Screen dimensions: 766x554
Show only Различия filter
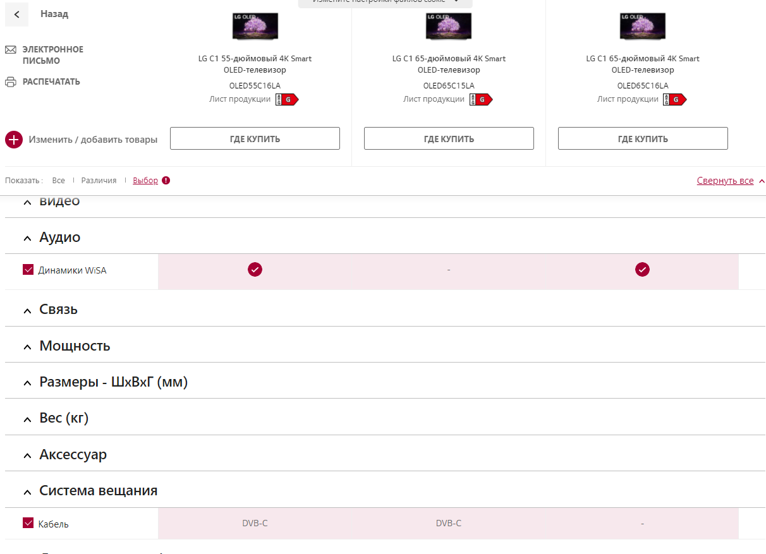pos(99,180)
